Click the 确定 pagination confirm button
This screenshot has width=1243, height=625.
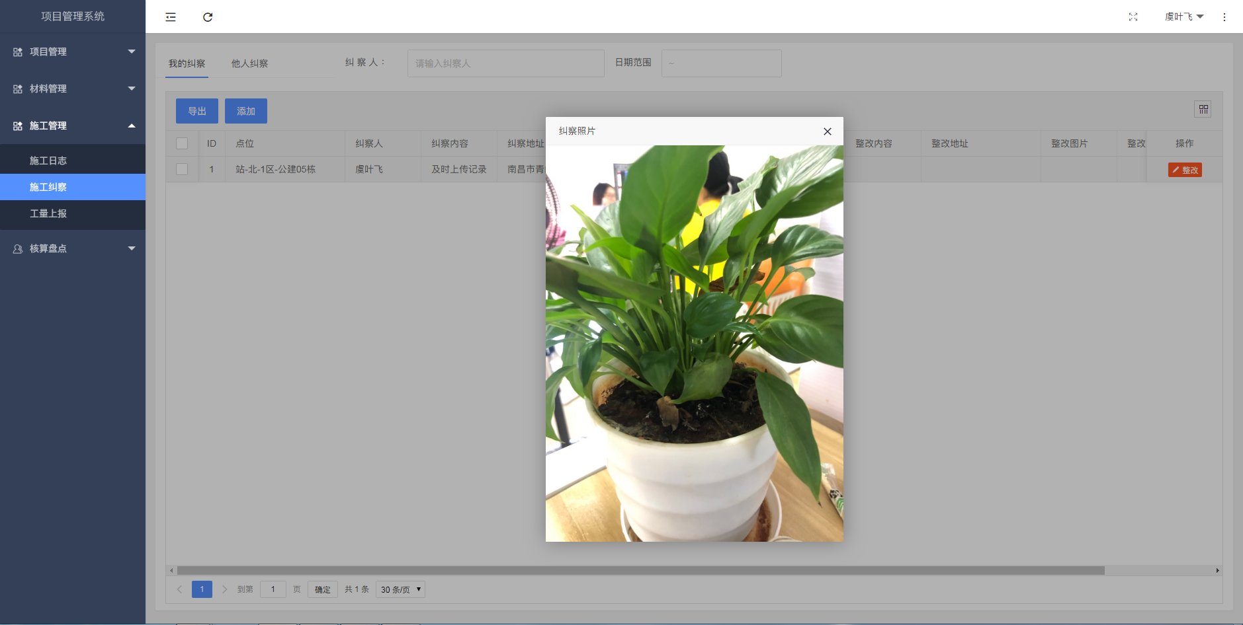point(323,589)
